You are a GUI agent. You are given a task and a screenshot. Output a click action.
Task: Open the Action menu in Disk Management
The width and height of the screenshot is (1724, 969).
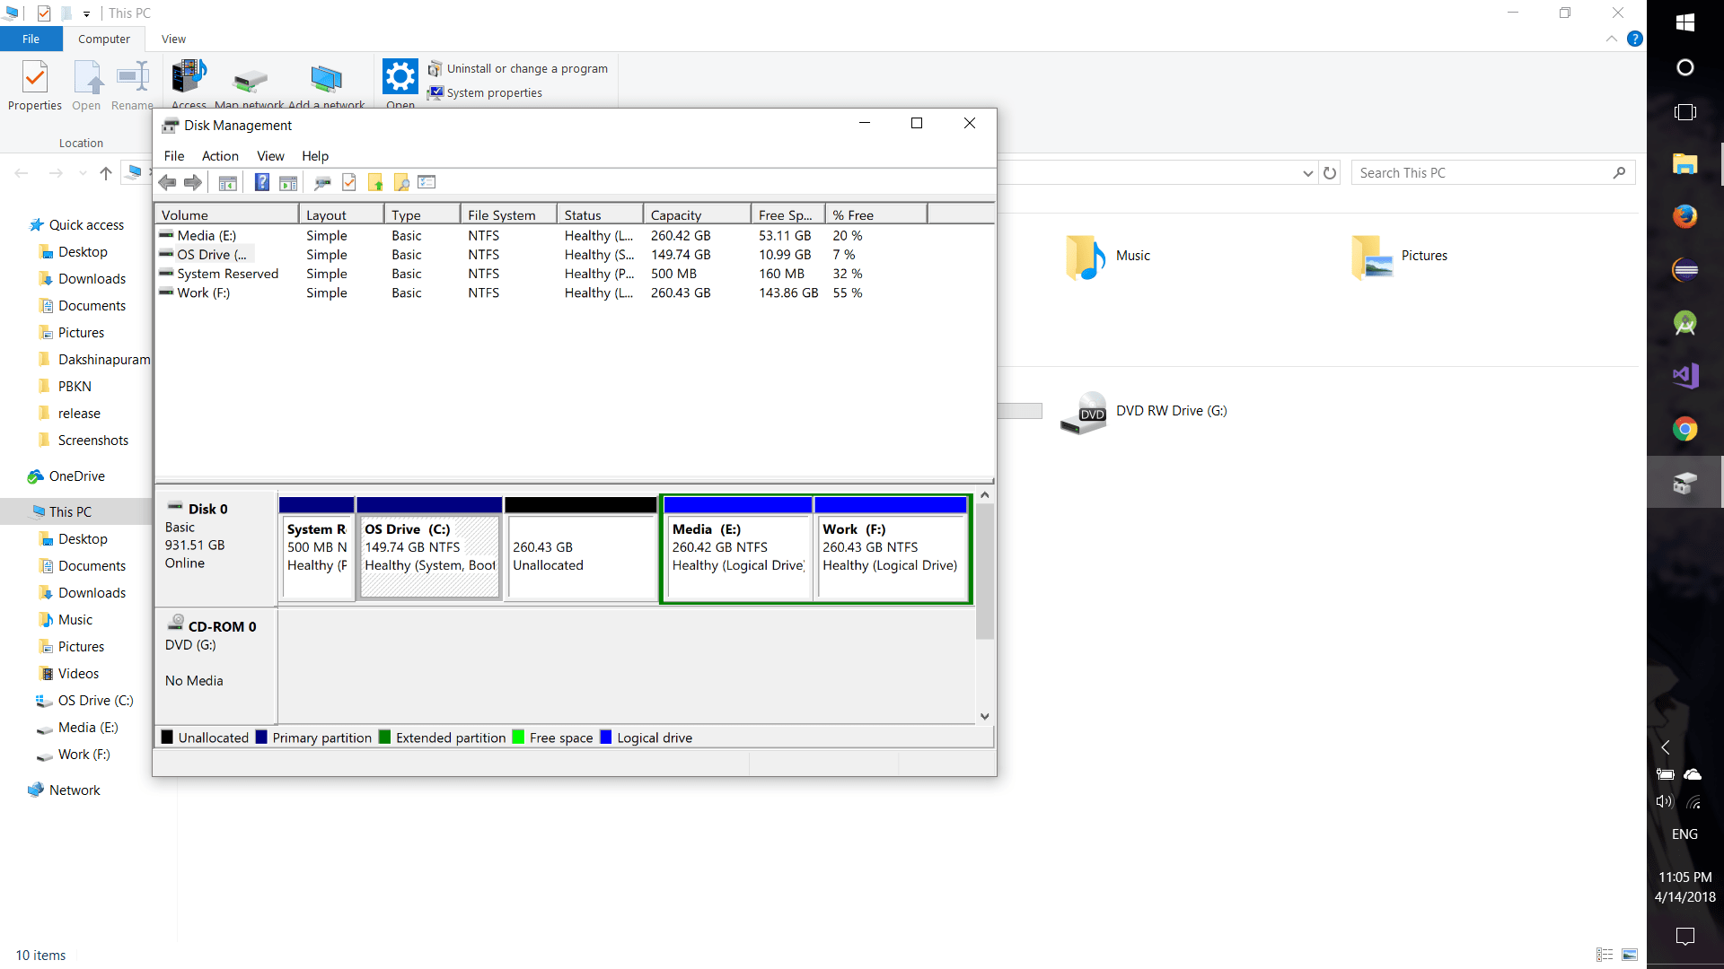[x=220, y=156]
